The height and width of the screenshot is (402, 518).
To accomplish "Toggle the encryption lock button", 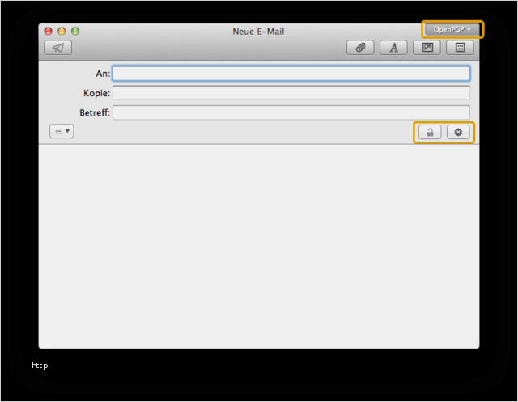I will point(430,132).
